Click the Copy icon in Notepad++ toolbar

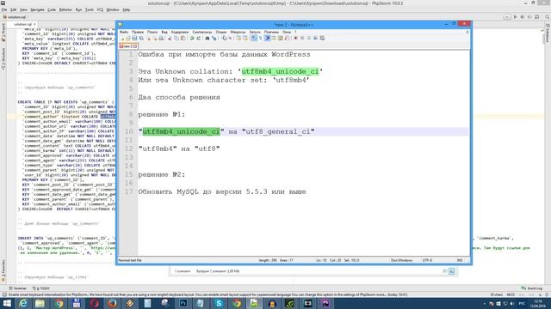[176, 38]
